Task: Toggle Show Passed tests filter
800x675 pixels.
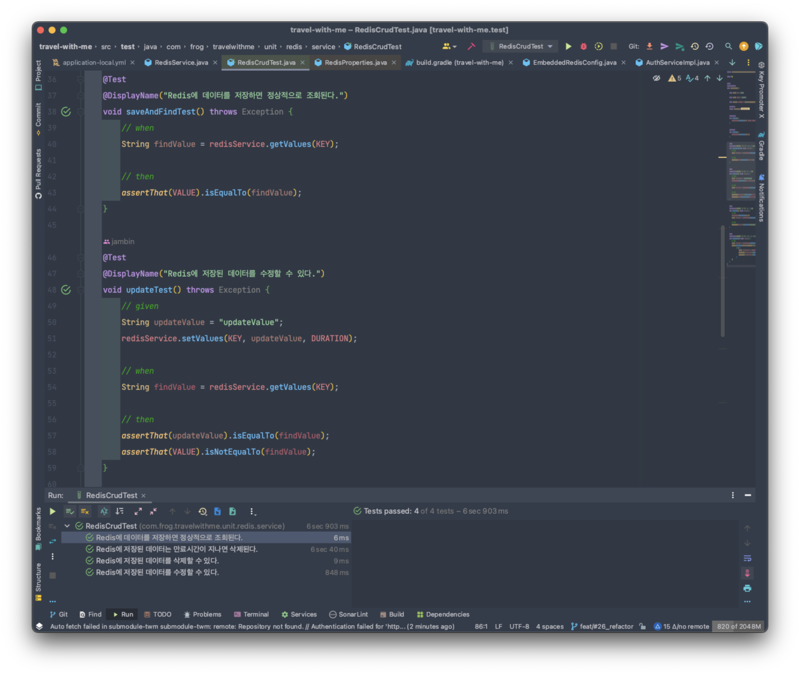Action: point(70,511)
